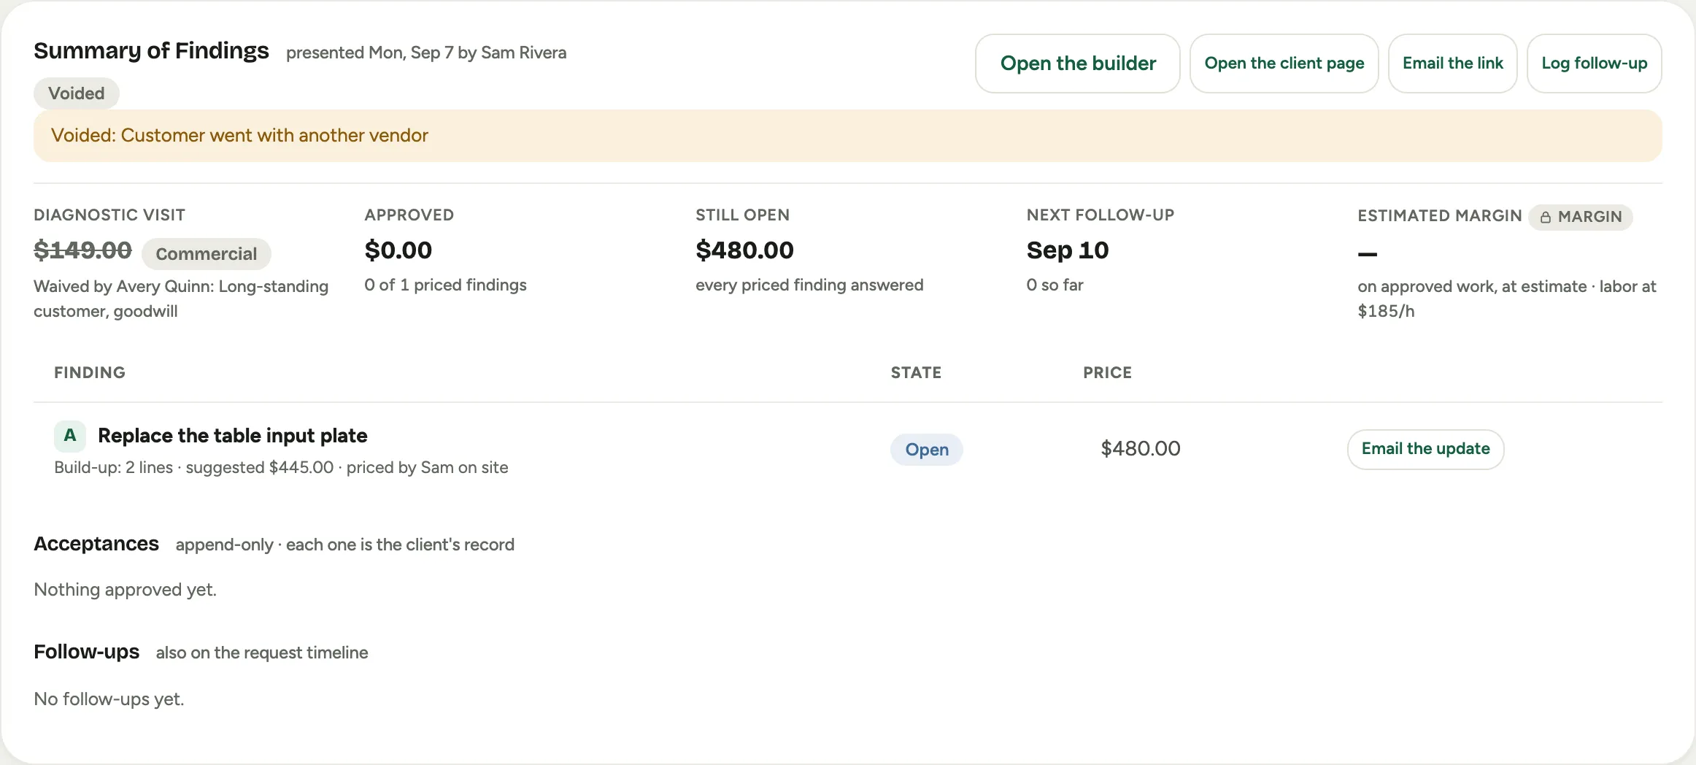Click the 'Voided: Customer went with another vendor' banner

(x=847, y=136)
